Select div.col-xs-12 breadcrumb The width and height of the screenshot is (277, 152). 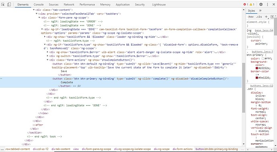pos(41,149)
